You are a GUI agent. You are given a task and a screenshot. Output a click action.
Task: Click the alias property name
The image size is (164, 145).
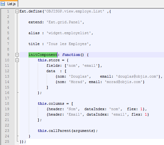[34, 33]
